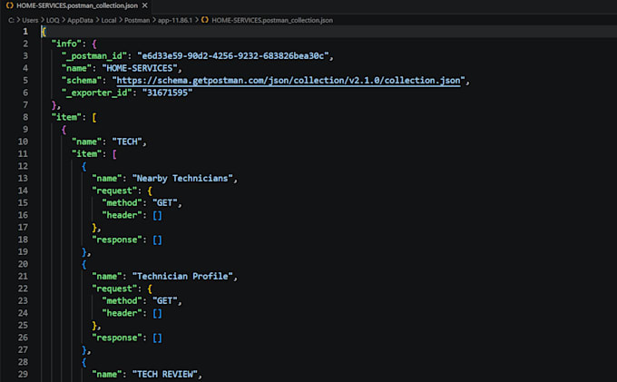
Task: Follow the schema.getpostman.com collection.json link
Action: 289,80
